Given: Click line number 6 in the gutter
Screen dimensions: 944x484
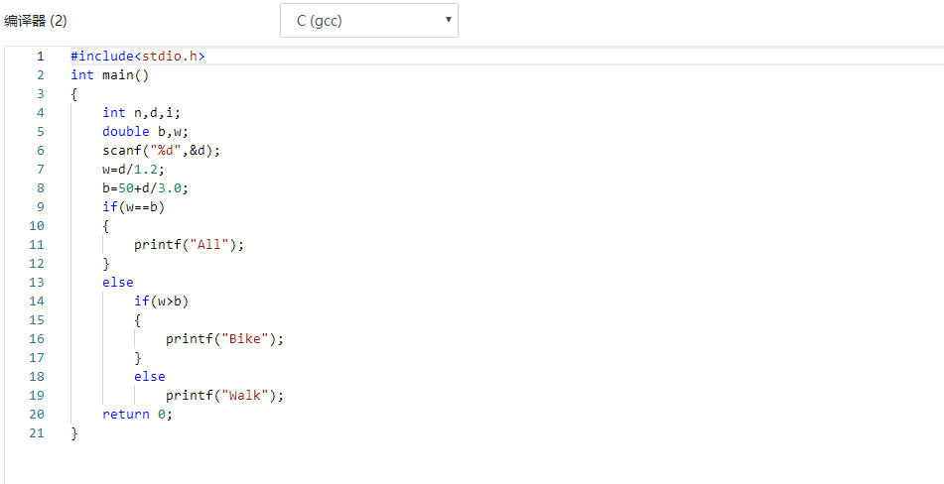Looking at the screenshot, I should [x=40, y=151].
